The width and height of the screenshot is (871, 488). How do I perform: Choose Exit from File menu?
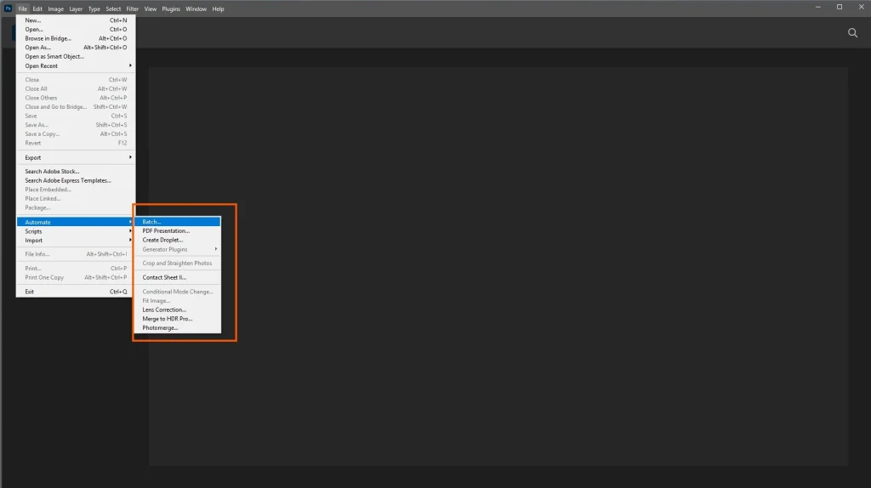pos(76,292)
